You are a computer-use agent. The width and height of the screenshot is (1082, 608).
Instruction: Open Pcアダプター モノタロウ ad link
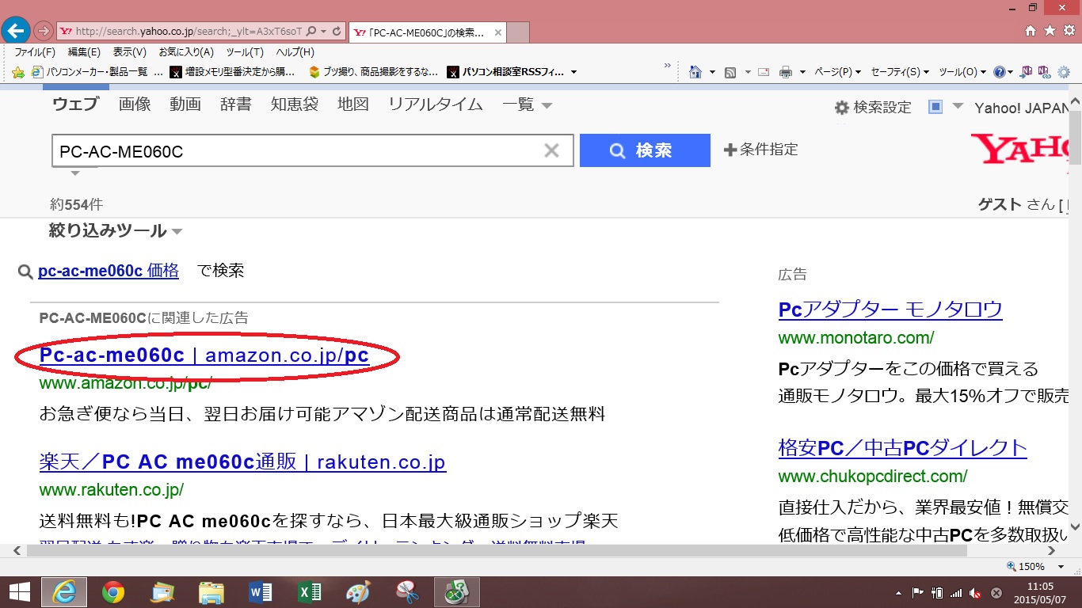click(890, 310)
